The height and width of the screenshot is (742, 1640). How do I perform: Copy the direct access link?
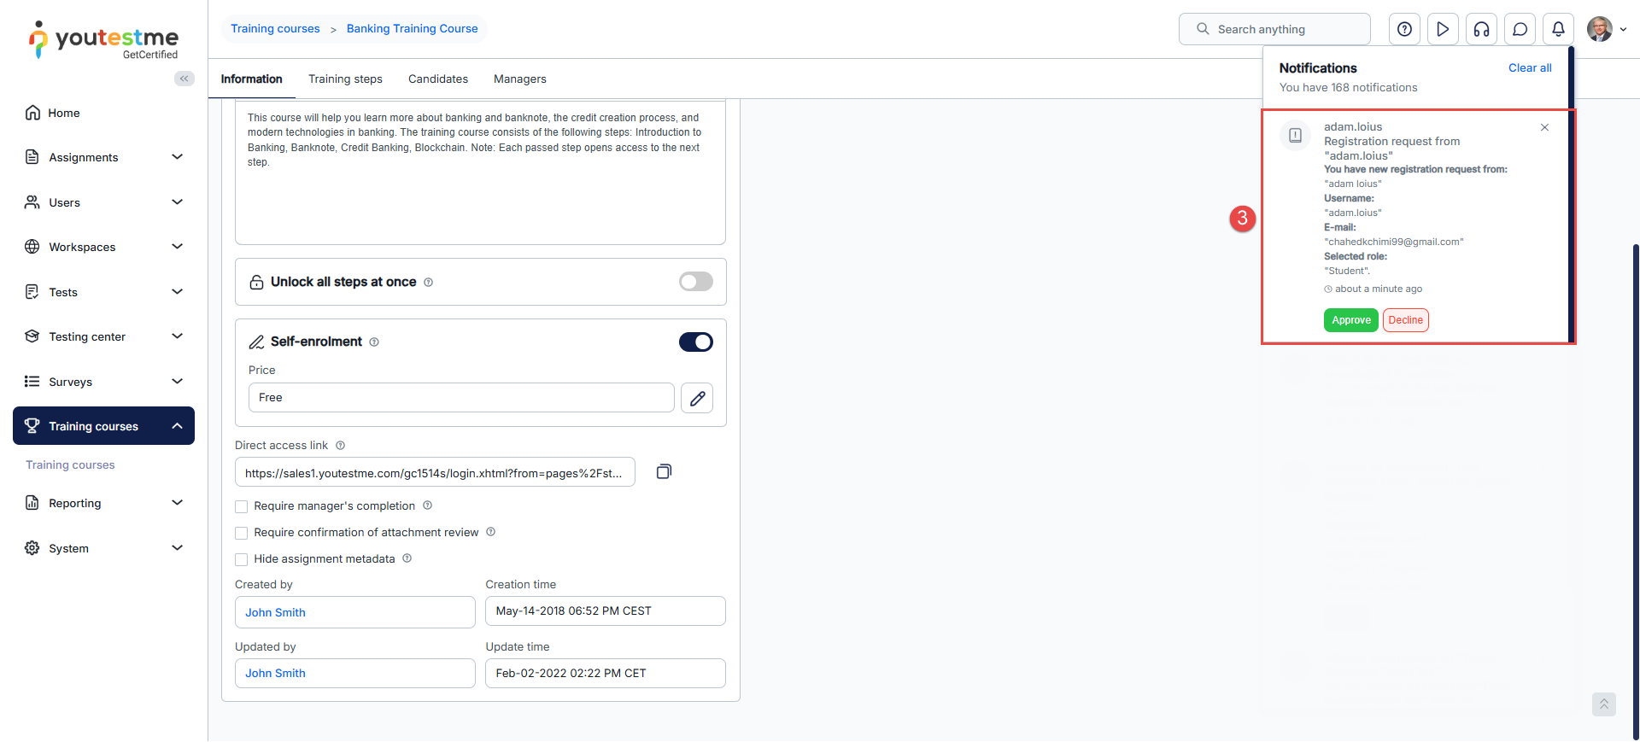(664, 471)
